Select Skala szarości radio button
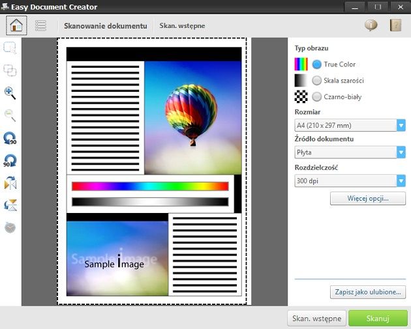The image size is (411, 329). pyautogui.click(x=316, y=81)
